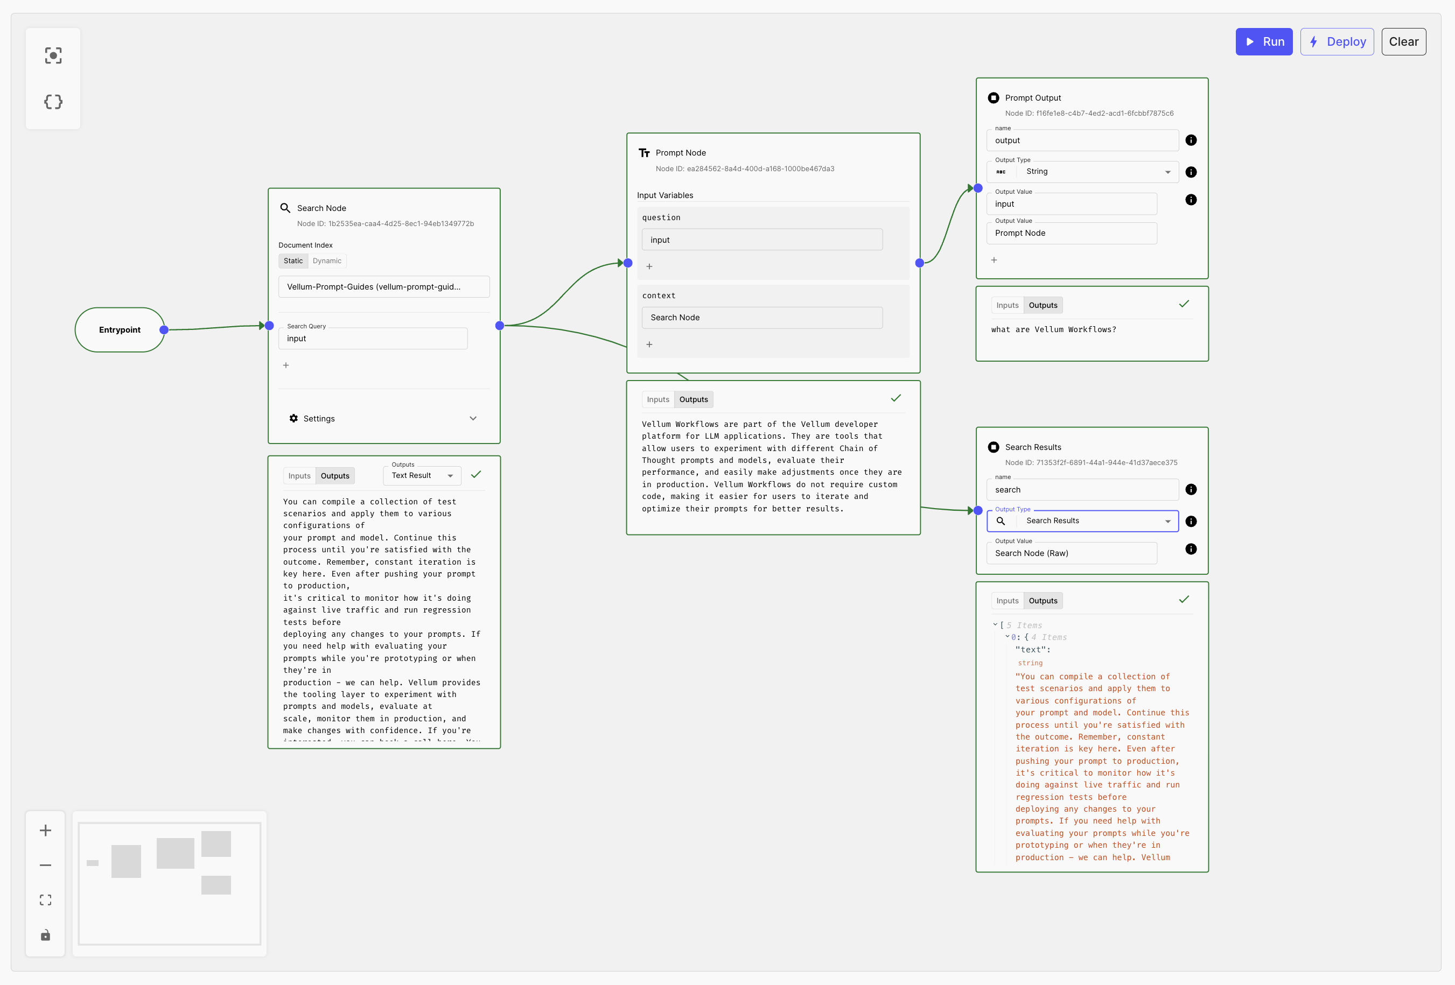Click info icon beside String output type

pyautogui.click(x=1191, y=172)
